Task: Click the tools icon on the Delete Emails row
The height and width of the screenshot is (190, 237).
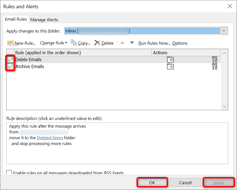Action: [215, 59]
